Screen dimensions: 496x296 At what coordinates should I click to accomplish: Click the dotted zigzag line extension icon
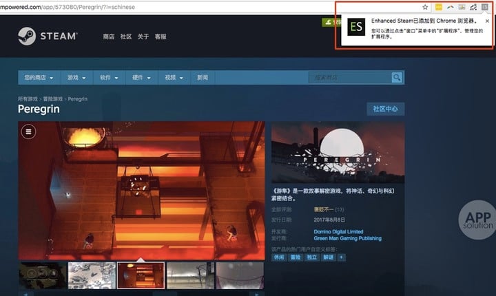473,7
